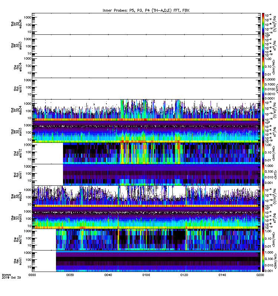Click the 'tha fbk scm1' panel label

(18, 88)
